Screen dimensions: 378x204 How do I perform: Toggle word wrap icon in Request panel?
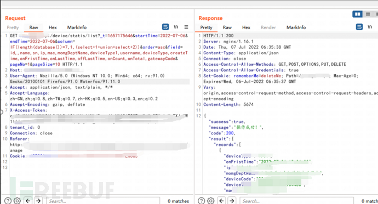point(165,27)
